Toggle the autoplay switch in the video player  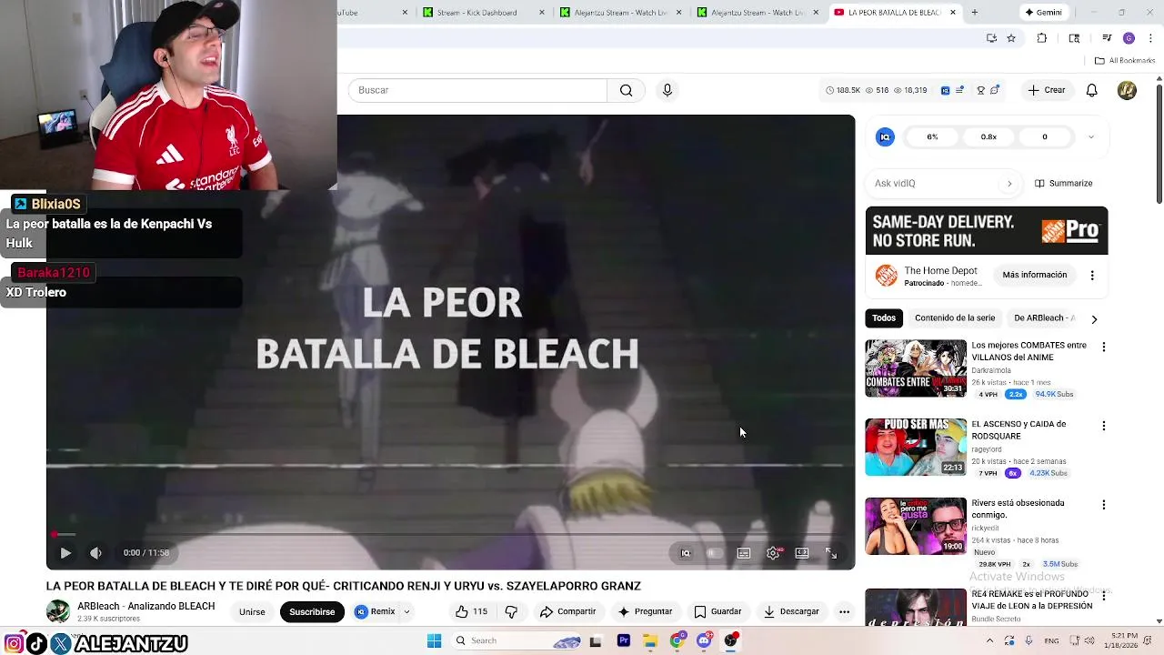pyautogui.click(x=715, y=553)
